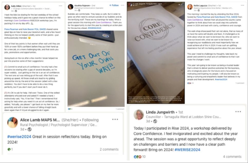Open Sally Dillon's post options menu

click(60, 6)
